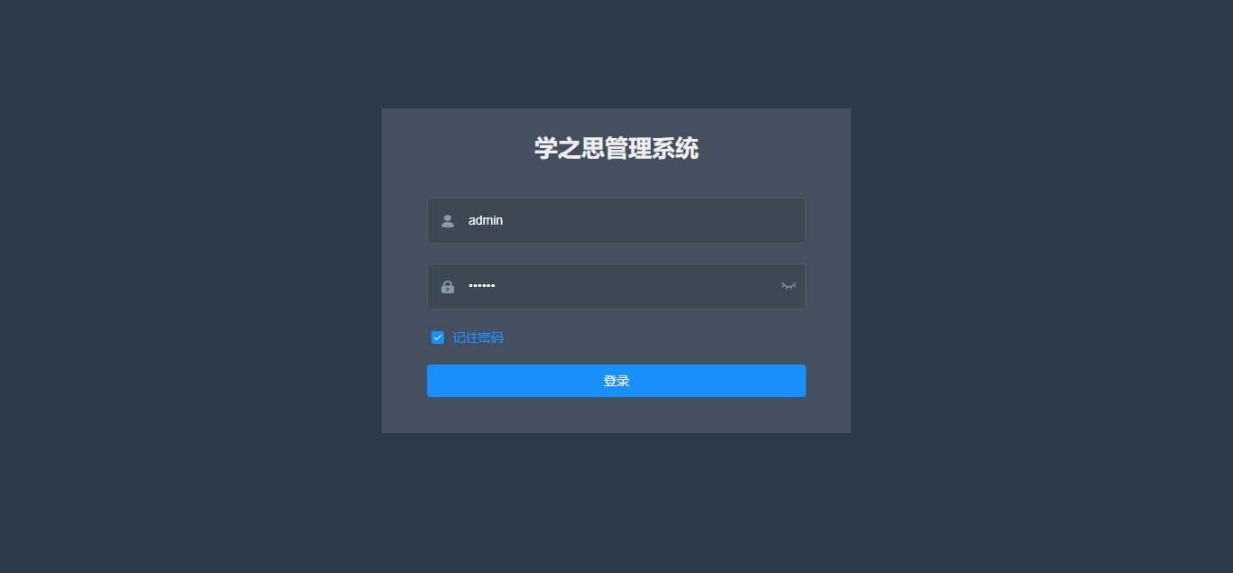The width and height of the screenshot is (1233, 573).
Task: Click empty space right of admin in username box
Action: click(650, 220)
